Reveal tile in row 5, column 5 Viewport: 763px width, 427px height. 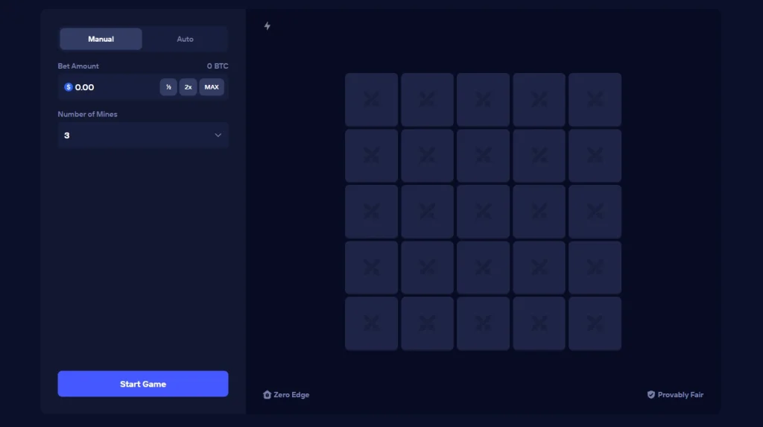click(595, 323)
